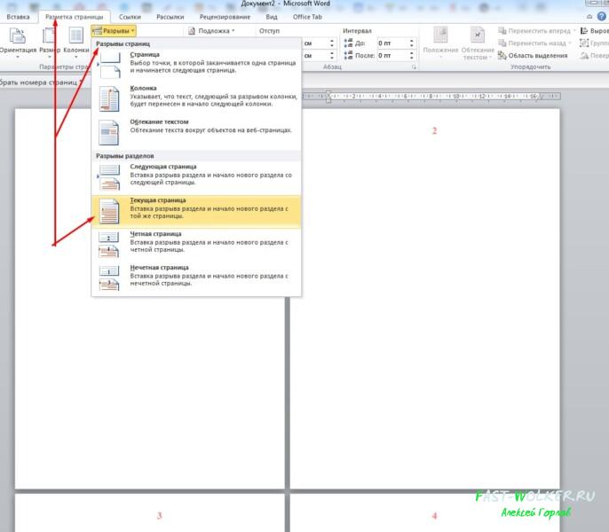Viewport: 609px width, 532px height.
Task: Click Переместить вперед button
Action: 537,31
